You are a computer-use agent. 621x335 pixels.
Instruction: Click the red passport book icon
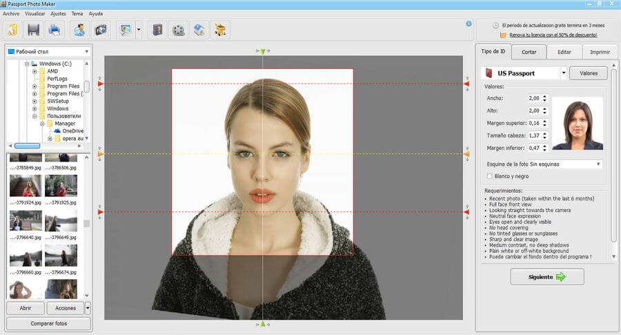tap(489, 73)
